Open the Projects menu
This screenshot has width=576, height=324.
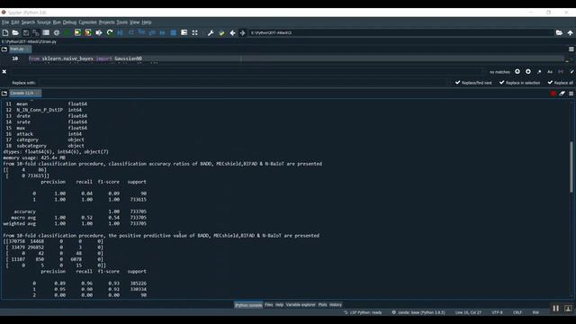(106, 22)
